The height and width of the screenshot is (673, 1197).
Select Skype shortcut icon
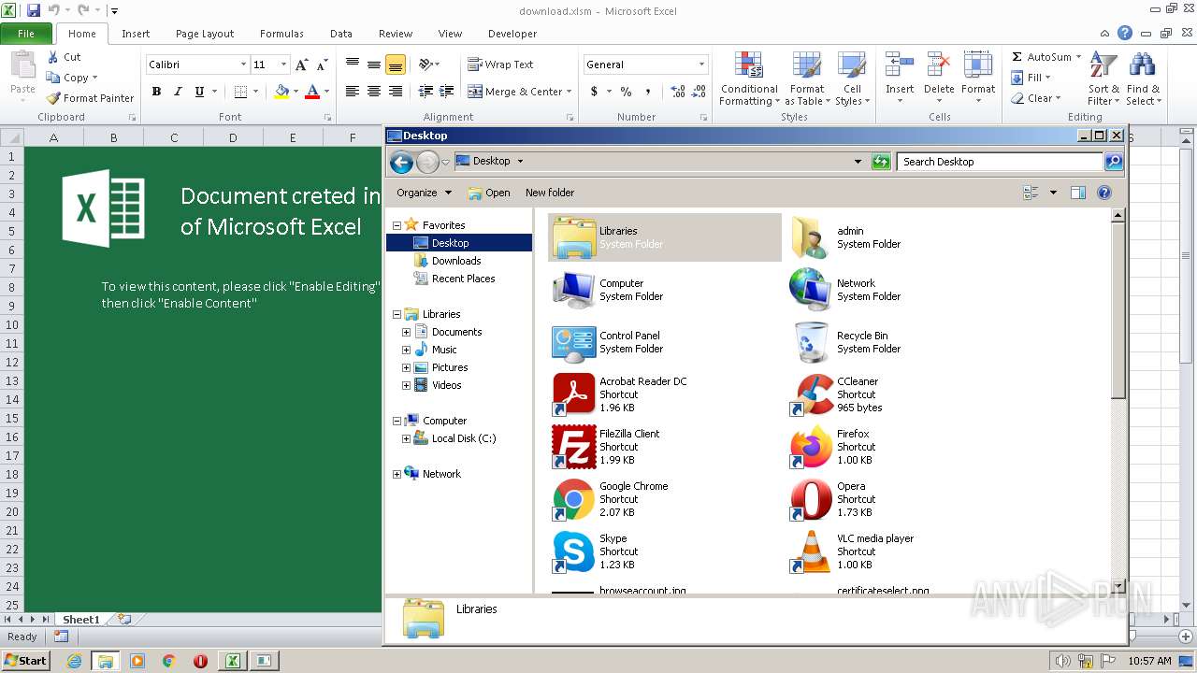click(x=573, y=551)
